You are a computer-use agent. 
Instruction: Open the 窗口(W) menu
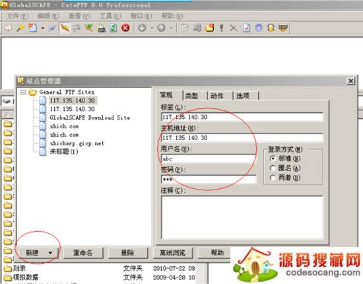pos(141,17)
